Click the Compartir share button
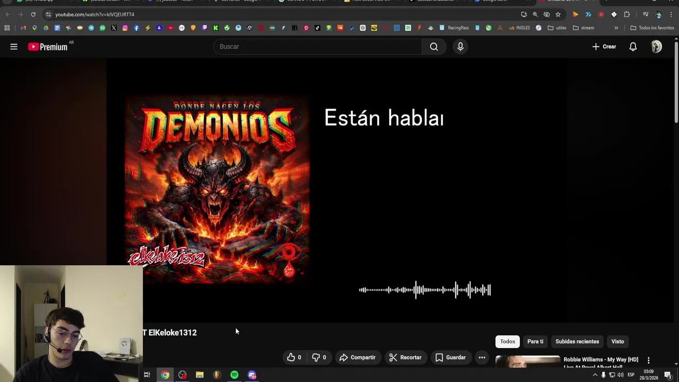The height and width of the screenshot is (382, 679). coord(358,358)
